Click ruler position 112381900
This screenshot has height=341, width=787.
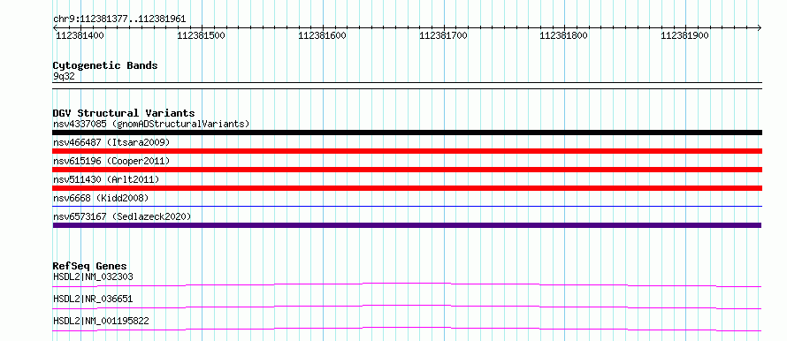(x=684, y=35)
